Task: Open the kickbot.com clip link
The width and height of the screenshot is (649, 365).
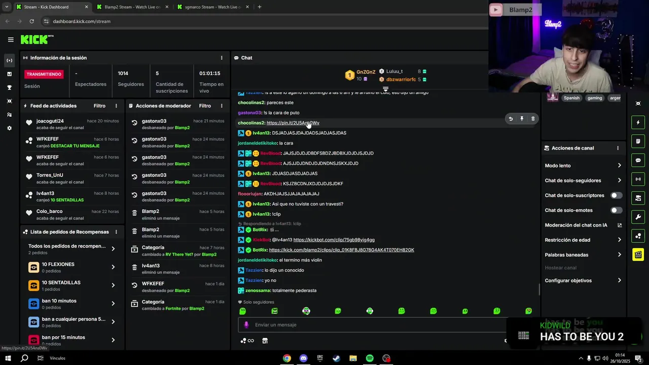Action: click(334, 240)
